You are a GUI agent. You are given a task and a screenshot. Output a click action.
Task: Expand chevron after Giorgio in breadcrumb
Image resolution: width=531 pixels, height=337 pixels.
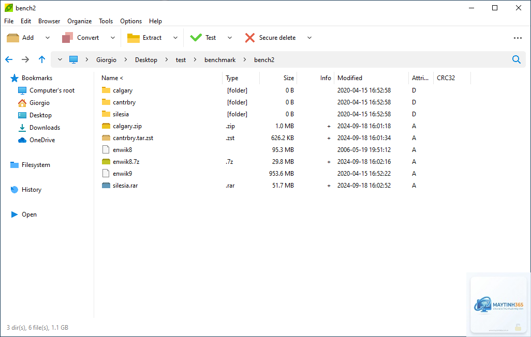(x=126, y=59)
